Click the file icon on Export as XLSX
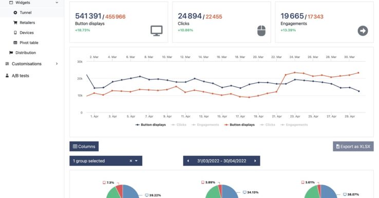The width and height of the screenshot is (379, 198). 338,146
